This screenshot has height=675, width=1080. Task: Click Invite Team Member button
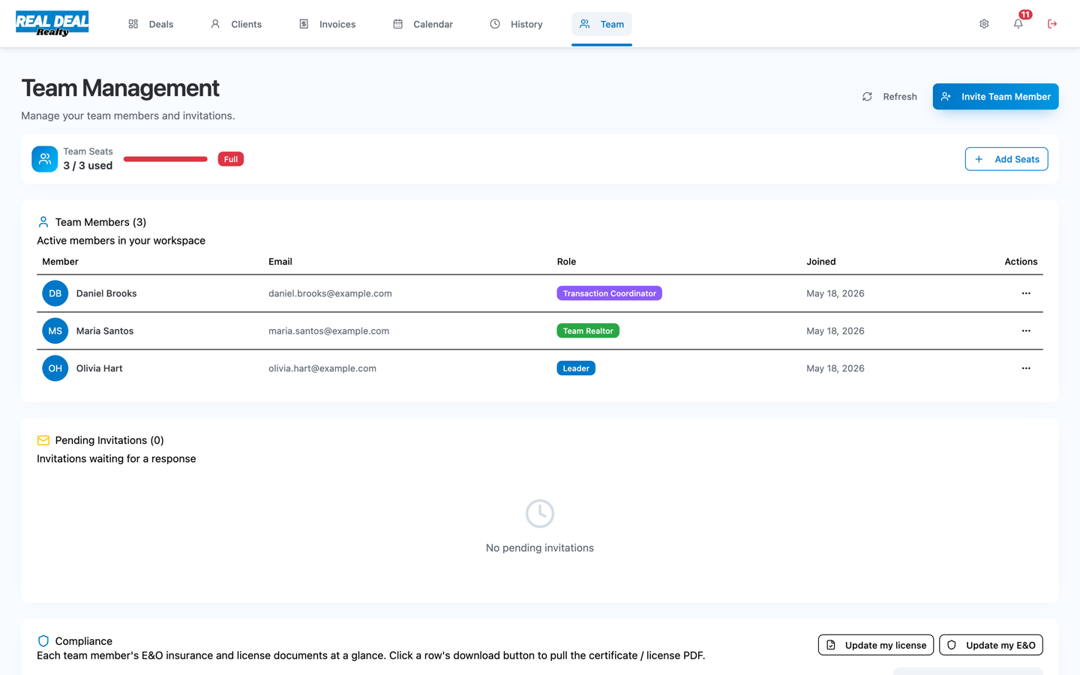(995, 97)
